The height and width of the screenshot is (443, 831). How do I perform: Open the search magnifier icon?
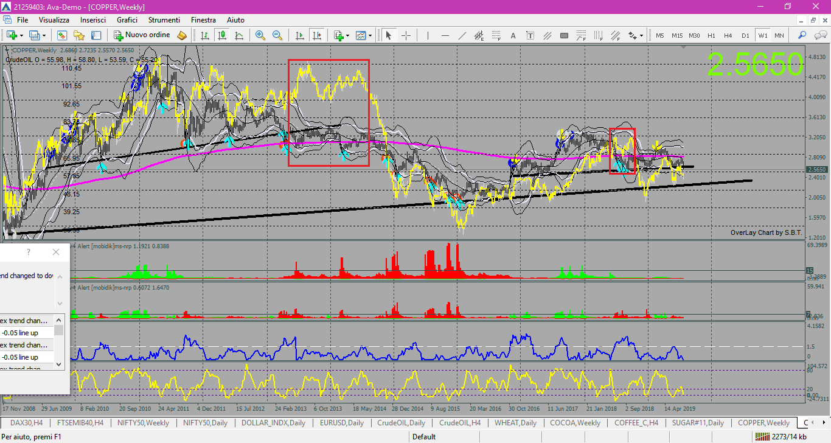[x=802, y=35]
